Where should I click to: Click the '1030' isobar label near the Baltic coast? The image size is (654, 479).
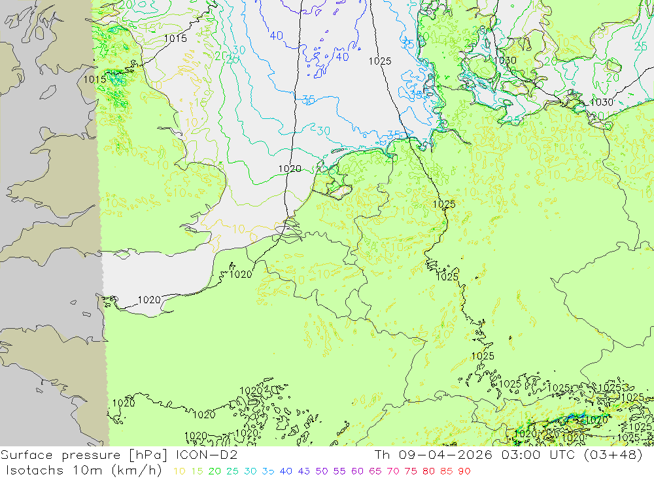602,102
